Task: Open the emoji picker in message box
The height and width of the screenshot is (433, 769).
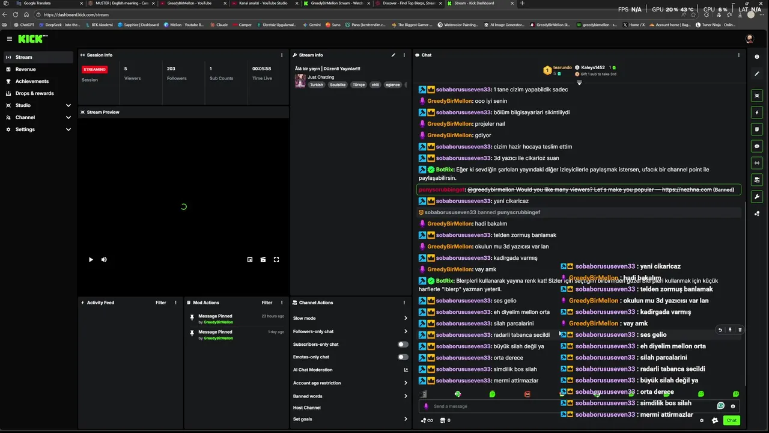Action: pos(733,406)
